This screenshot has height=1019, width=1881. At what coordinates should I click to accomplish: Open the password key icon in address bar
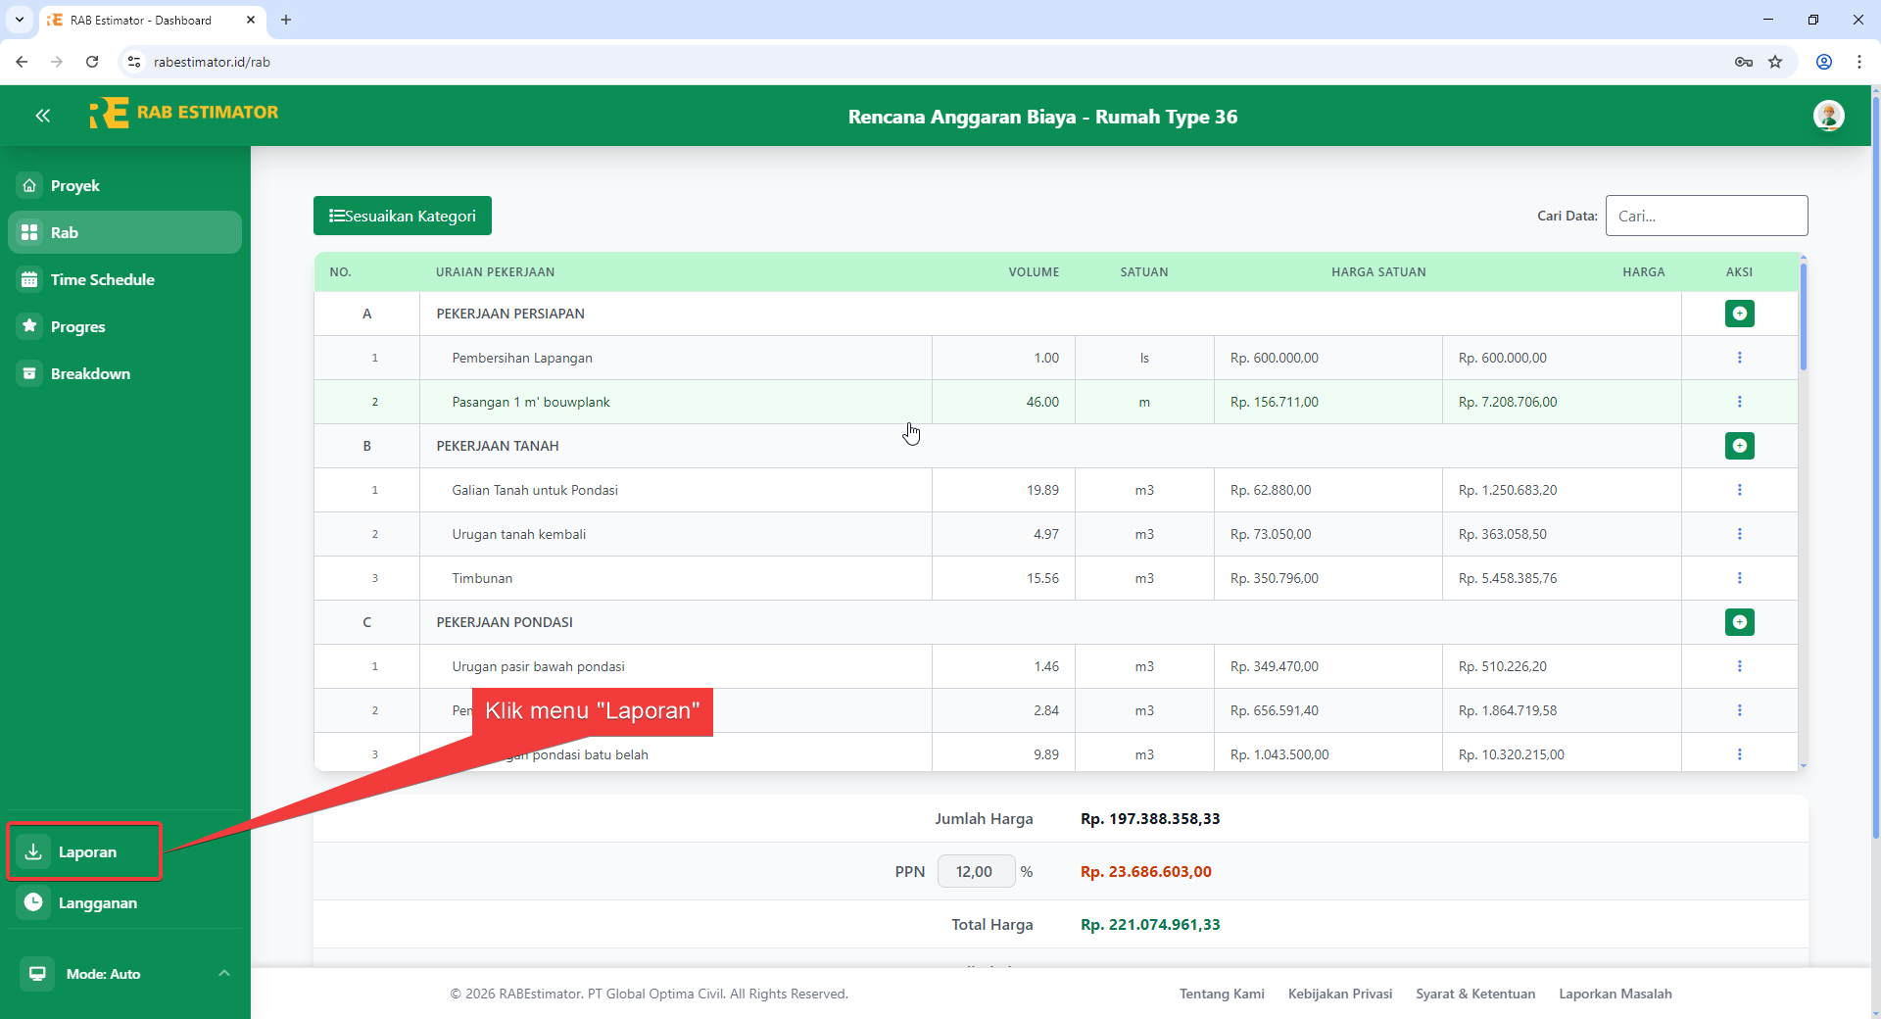[1744, 62]
